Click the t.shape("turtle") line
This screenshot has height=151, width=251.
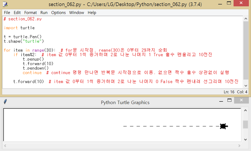[x=24, y=41]
